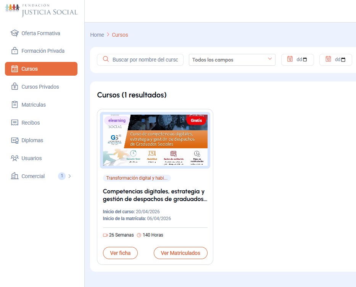
Task: Open Cursos Privados section
Action: (x=41, y=87)
